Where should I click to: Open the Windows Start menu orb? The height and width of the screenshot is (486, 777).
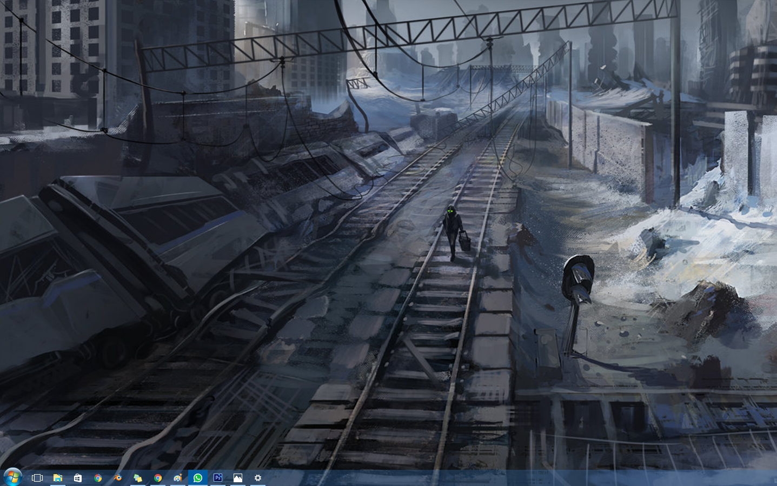[x=12, y=477]
